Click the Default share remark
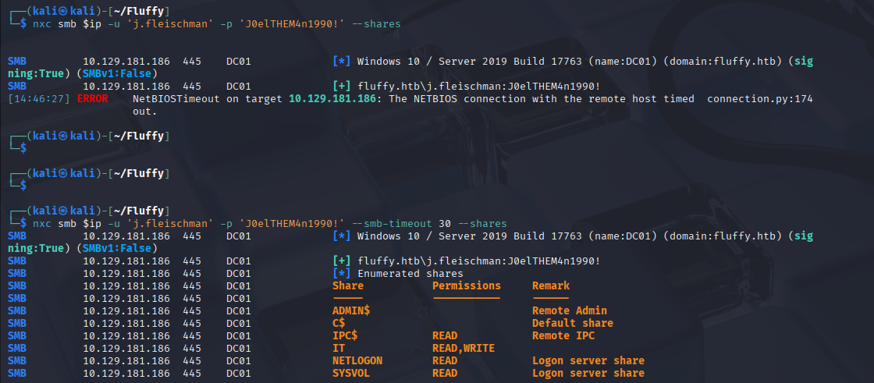 point(573,324)
